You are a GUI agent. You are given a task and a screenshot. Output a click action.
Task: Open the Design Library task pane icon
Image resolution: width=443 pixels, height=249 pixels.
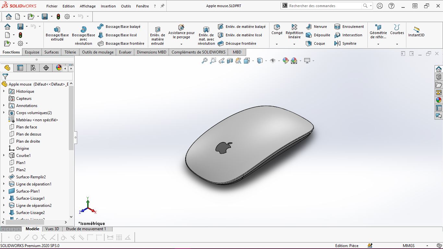[439, 77]
